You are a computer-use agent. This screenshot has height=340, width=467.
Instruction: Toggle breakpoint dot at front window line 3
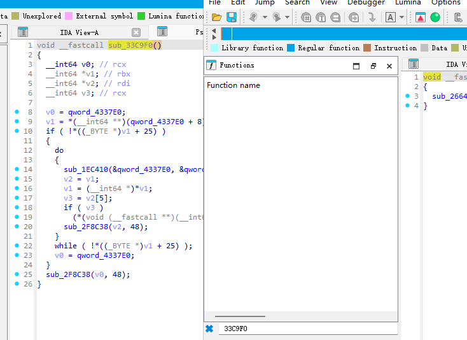[407, 96]
